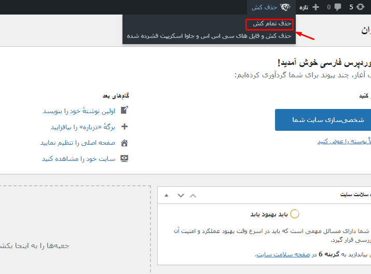Click the view site screen icon
This screenshot has height=274, width=371.
pos(124,158)
